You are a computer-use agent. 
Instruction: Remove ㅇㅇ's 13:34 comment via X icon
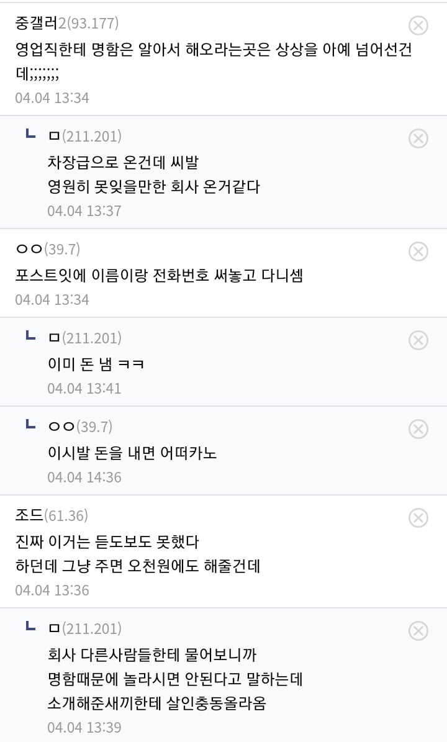tap(418, 251)
